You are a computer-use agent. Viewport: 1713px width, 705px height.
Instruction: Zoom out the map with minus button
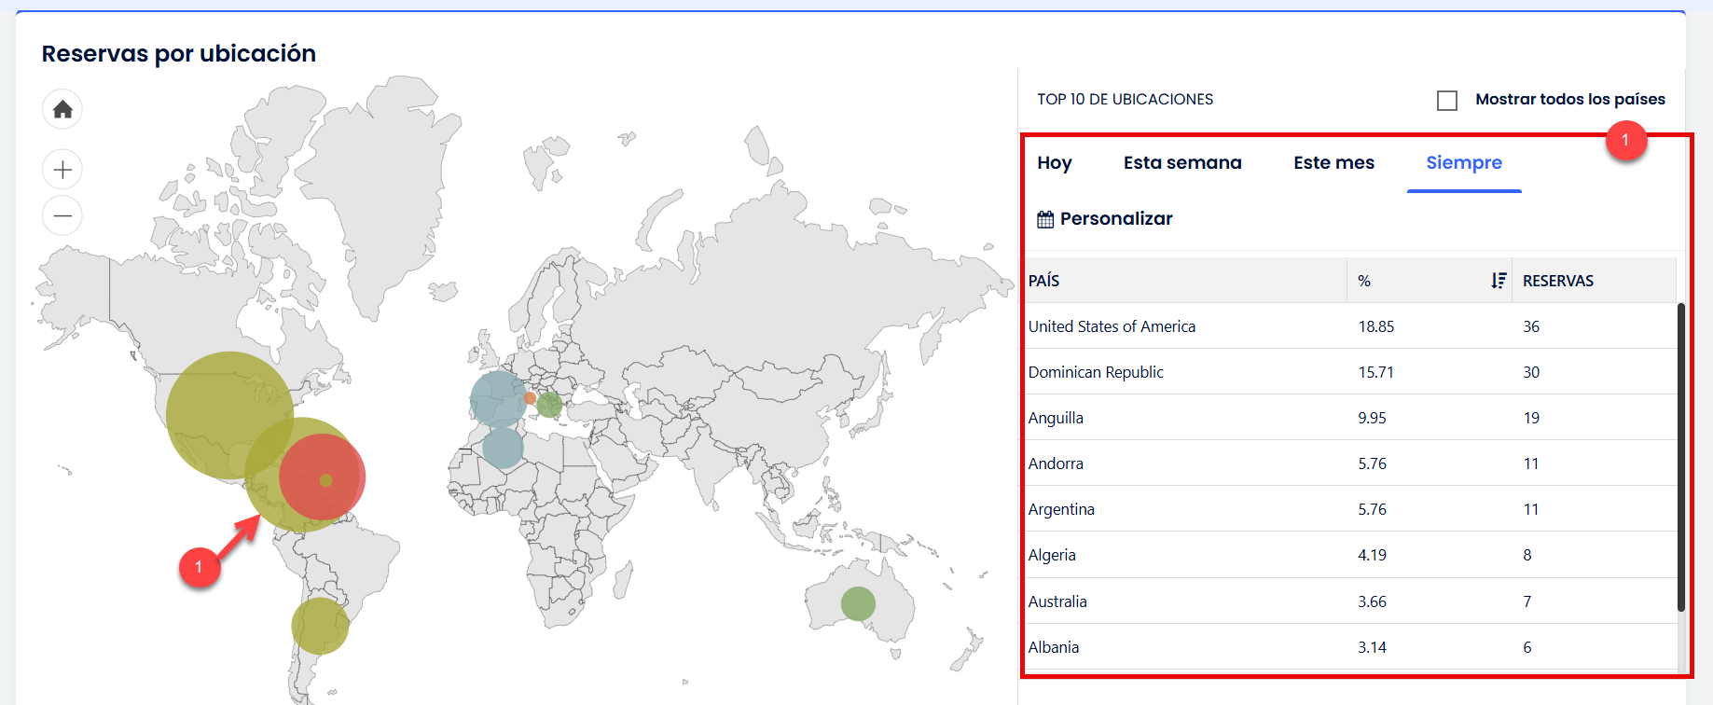tap(62, 216)
